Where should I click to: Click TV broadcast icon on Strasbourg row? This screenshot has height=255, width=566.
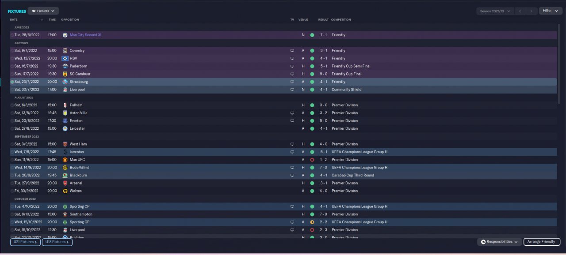pos(292,82)
